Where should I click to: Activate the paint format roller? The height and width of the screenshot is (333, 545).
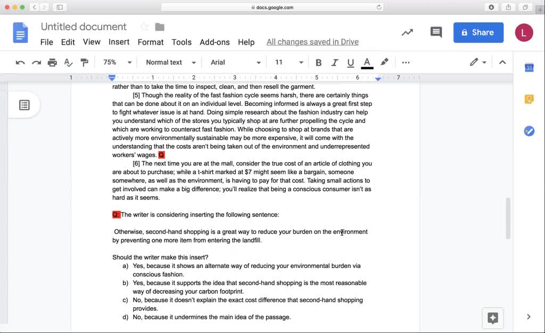pos(84,62)
